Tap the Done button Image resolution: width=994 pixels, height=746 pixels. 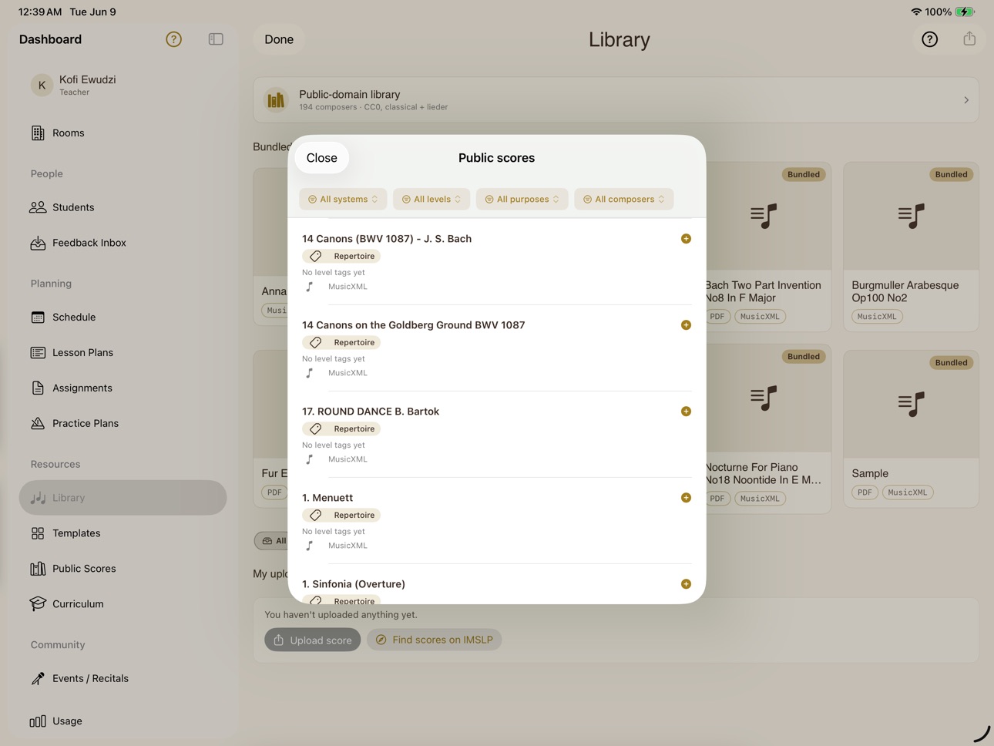pos(279,39)
